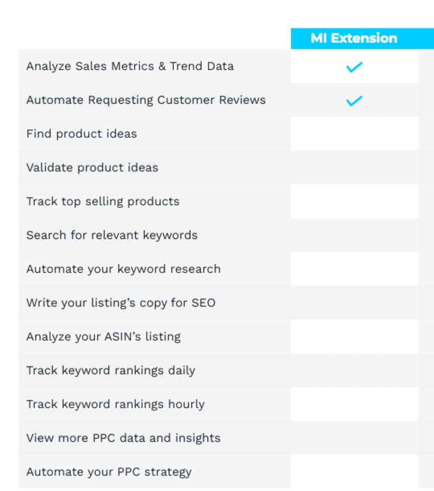The height and width of the screenshot is (491, 434).
Task: Click the blank MI Extension cell for Automate your PPC strategy
Action: pos(354,471)
